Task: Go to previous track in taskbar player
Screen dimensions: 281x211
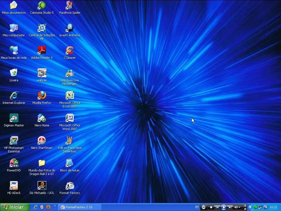Action: [217, 207]
